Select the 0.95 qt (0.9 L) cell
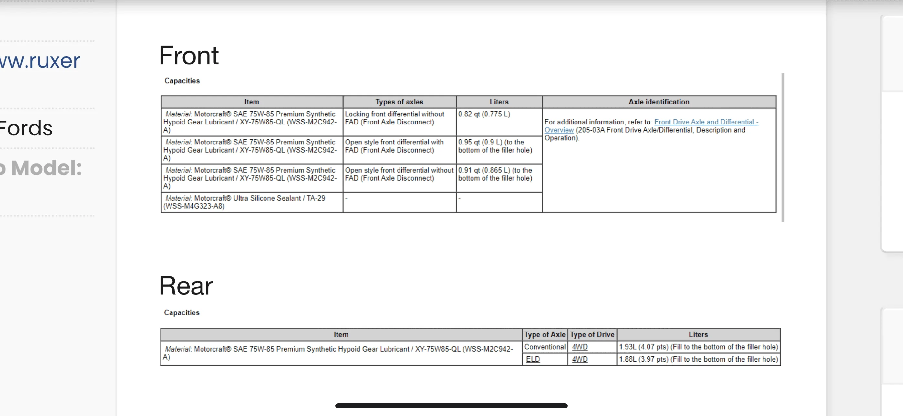Viewport: 903px width, 416px height. pyautogui.click(x=499, y=150)
